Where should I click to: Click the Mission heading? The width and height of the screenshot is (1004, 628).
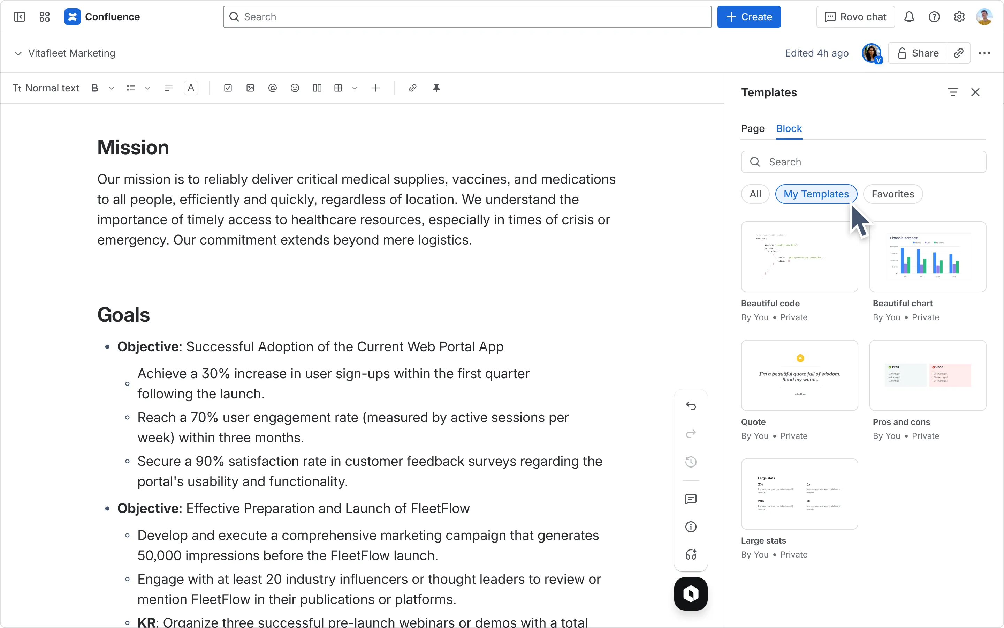click(133, 148)
